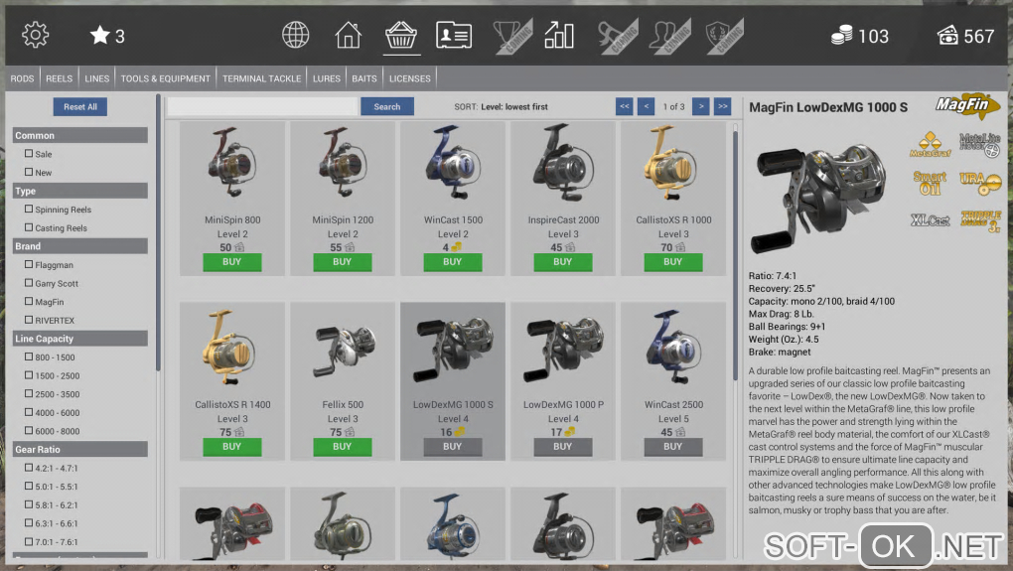Image resolution: width=1013 pixels, height=571 pixels.
Task: Click the silver coins balance icon
Action: point(841,36)
